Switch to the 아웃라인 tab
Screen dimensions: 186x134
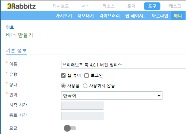160,16
